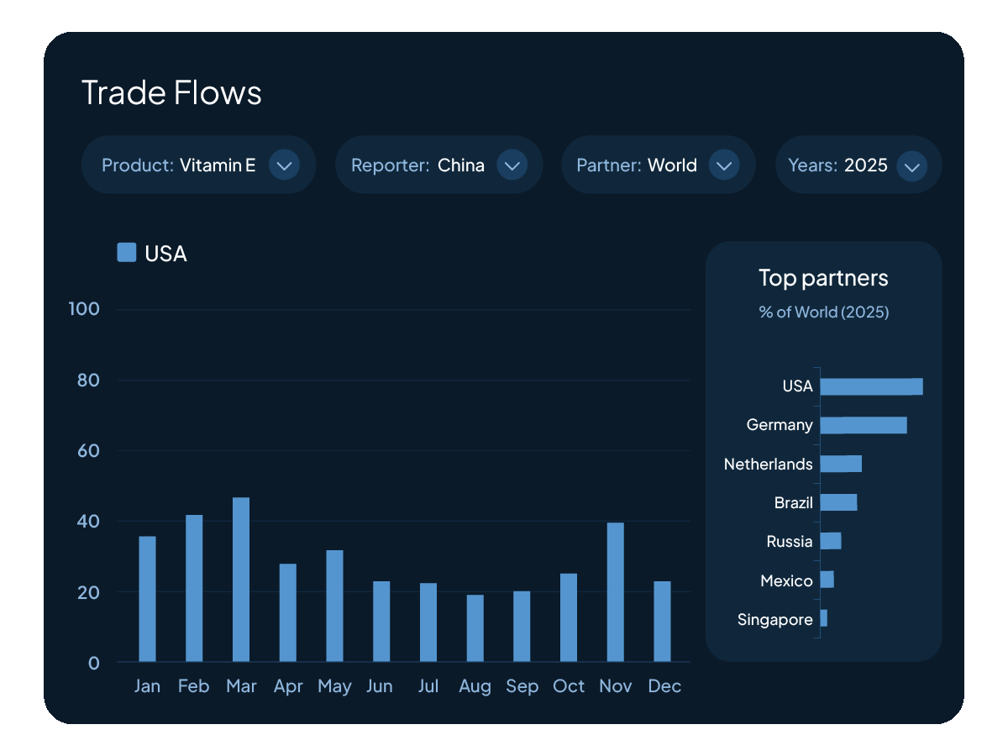
Task: Click the USA bar in Top partners
Action: 871,386
